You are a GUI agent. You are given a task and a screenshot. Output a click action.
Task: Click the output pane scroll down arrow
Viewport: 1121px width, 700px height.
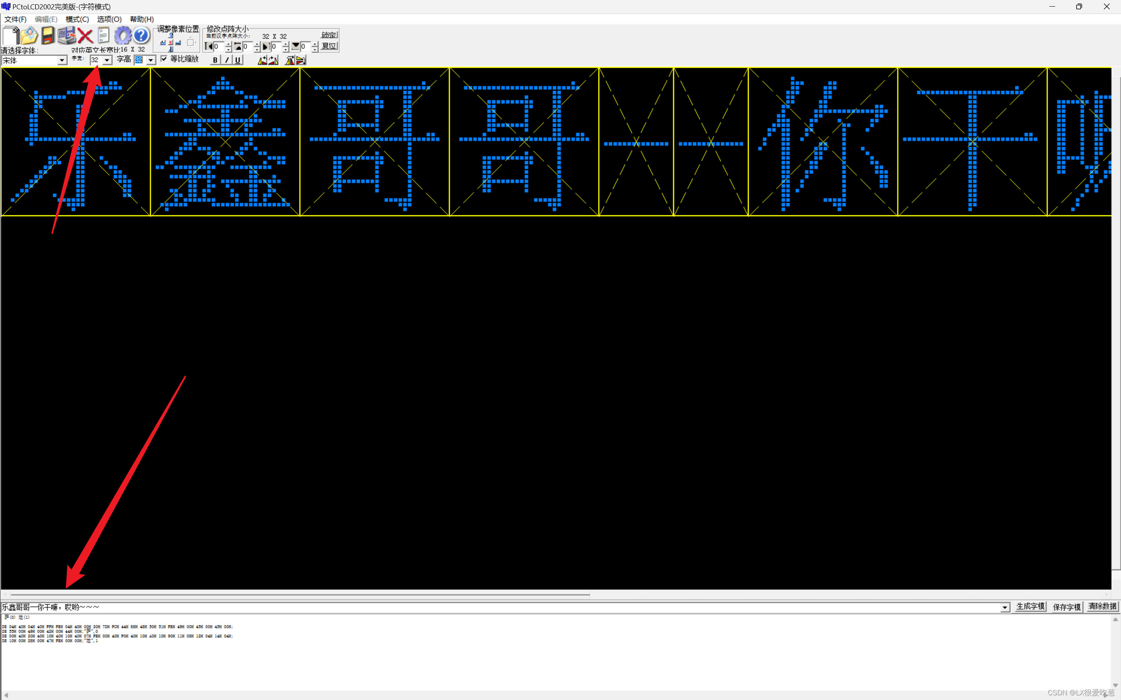coord(1116,685)
